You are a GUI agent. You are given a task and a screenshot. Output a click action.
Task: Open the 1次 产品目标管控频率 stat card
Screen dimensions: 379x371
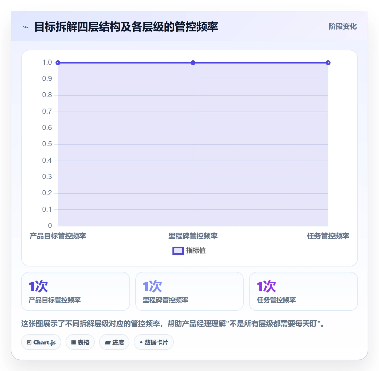pyautogui.click(x=76, y=291)
